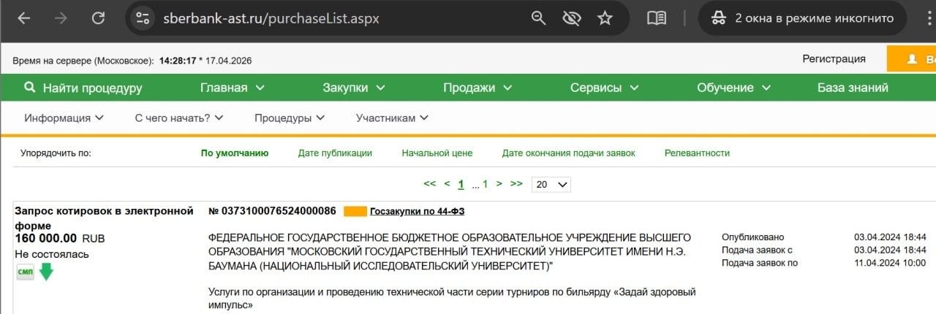Open procedure № 0373100076524000086
Screen dimensions: 936x314
click(272, 211)
